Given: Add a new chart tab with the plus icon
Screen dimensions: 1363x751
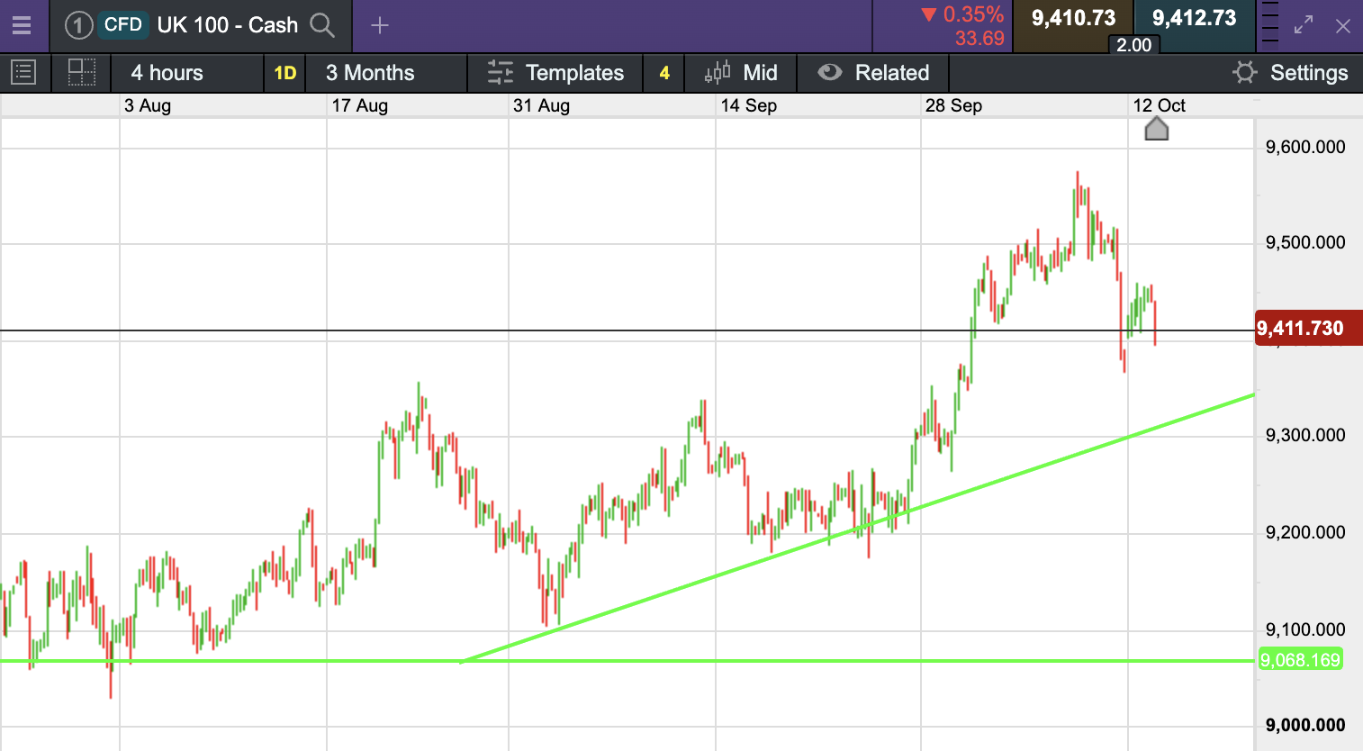Looking at the screenshot, I should [380, 25].
